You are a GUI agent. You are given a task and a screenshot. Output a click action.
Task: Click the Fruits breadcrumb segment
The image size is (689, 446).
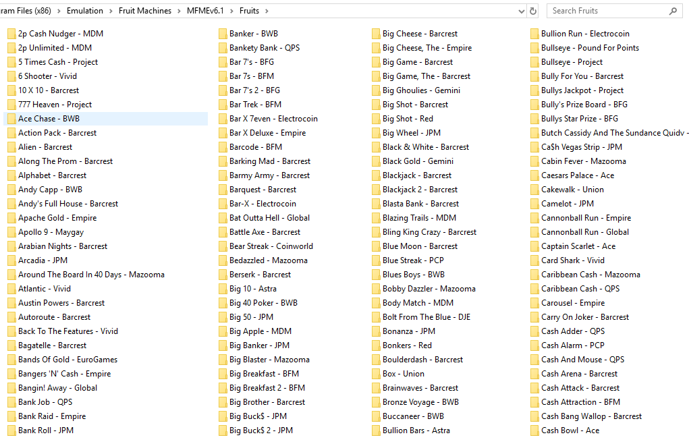click(x=249, y=11)
